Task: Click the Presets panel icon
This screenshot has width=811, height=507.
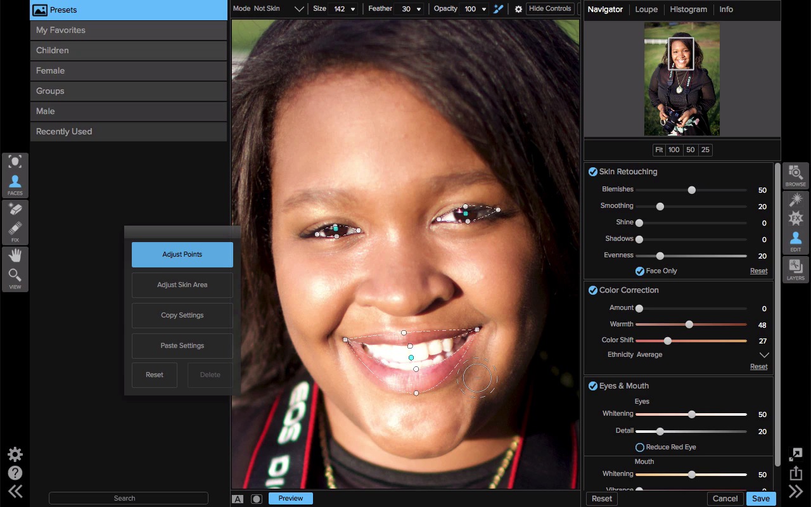Action: 40,10
